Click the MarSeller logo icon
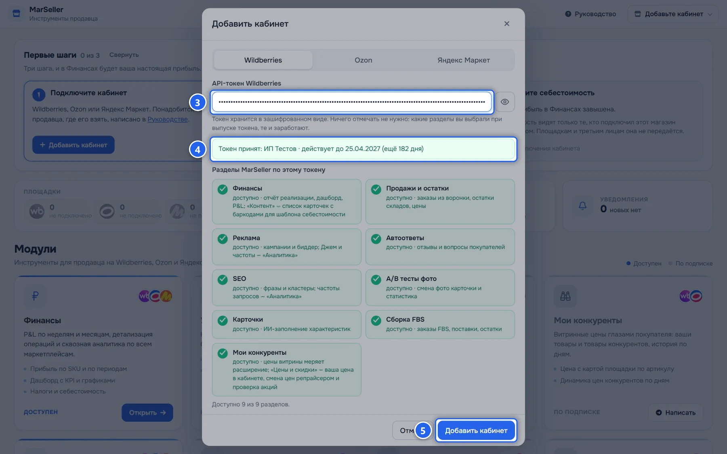Viewport: 727px width, 454px height. (x=17, y=14)
